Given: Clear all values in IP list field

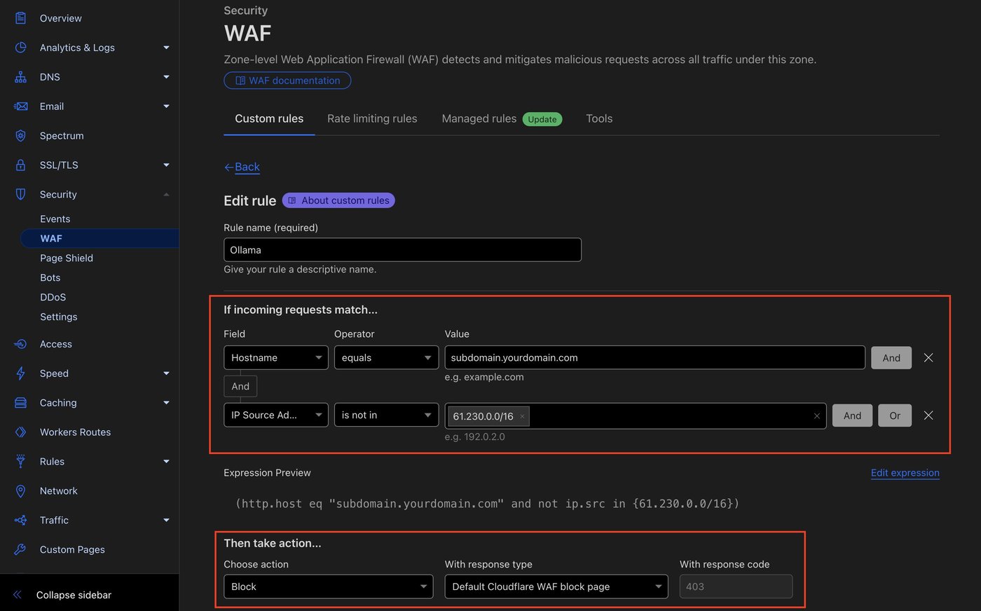Looking at the screenshot, I should click(816, 416).
